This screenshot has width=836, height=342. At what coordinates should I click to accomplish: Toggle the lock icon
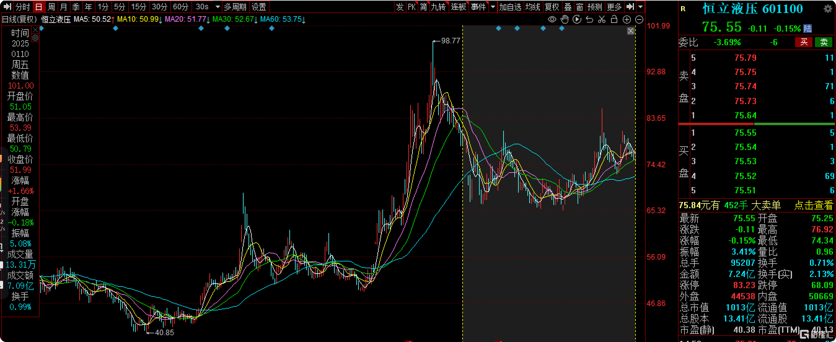point(614,20)
